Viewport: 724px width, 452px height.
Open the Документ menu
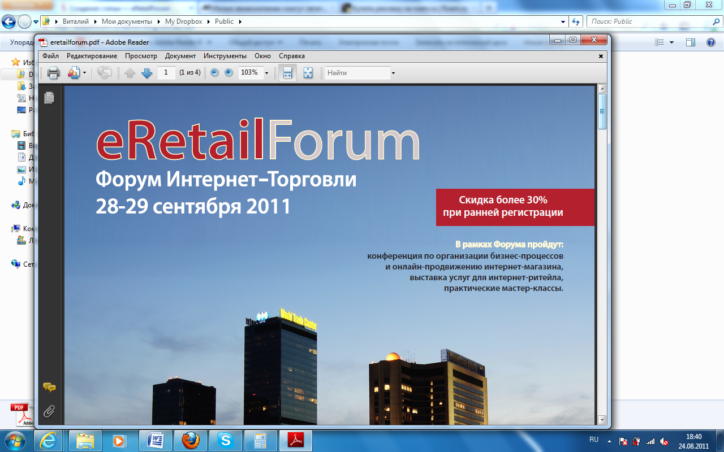[x=180, y=56]
